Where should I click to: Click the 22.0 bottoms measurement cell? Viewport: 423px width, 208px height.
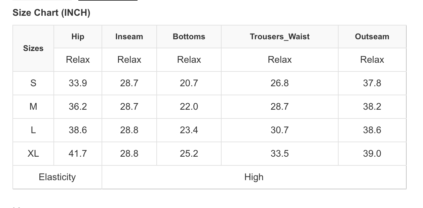click(x=189, y=107)
